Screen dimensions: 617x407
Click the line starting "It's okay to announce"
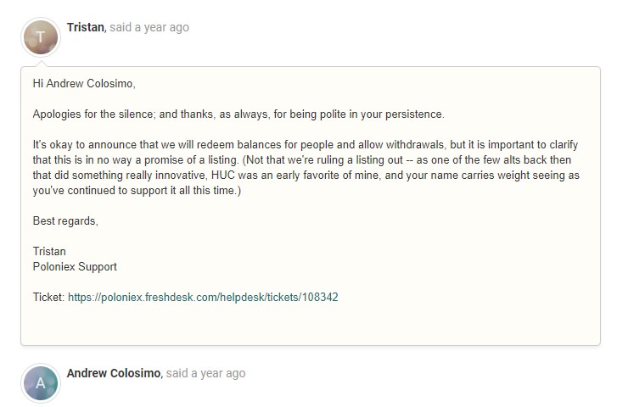click(x=306, y=145)
